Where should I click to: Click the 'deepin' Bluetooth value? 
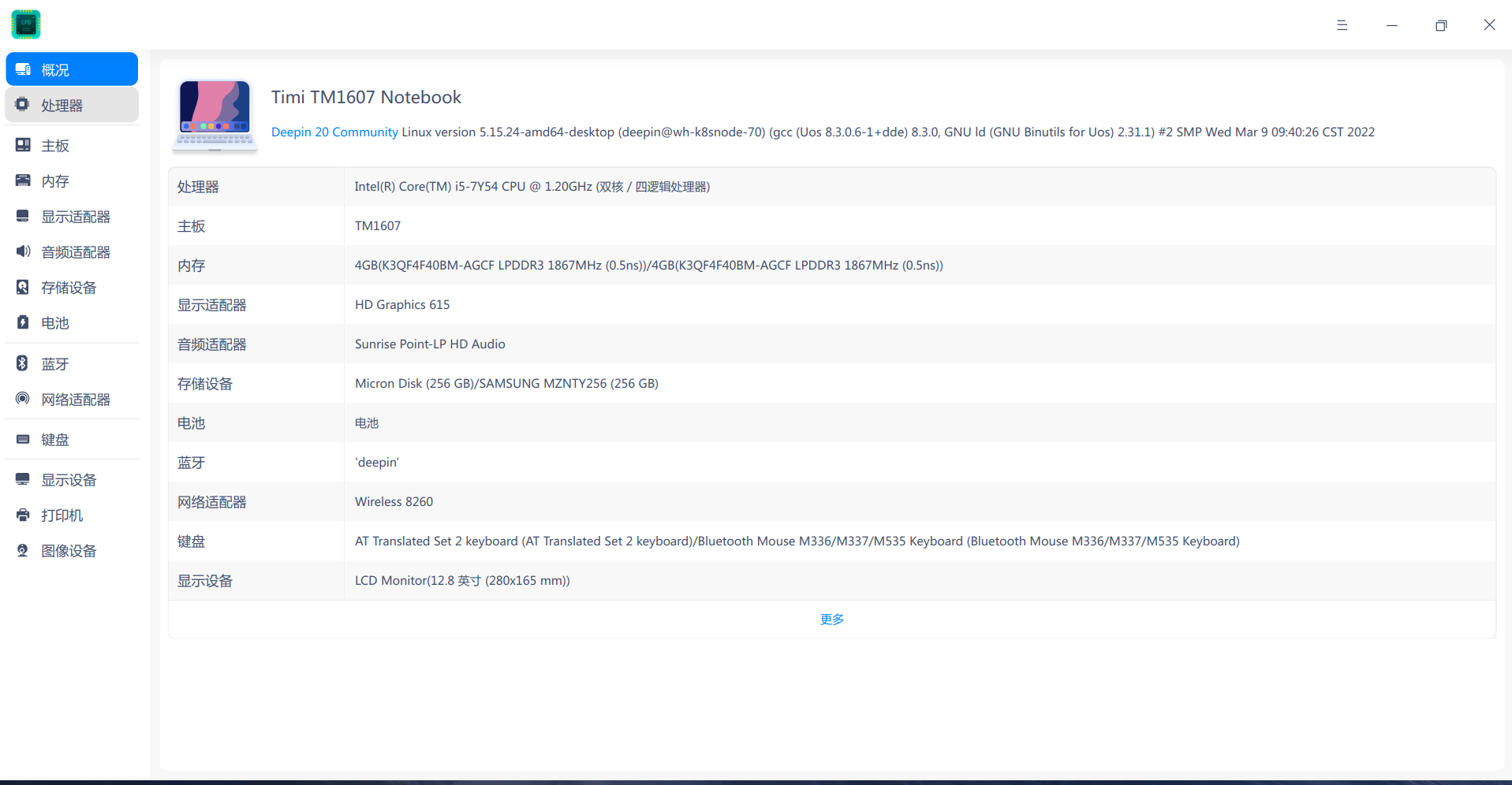(x=377, y=463)
